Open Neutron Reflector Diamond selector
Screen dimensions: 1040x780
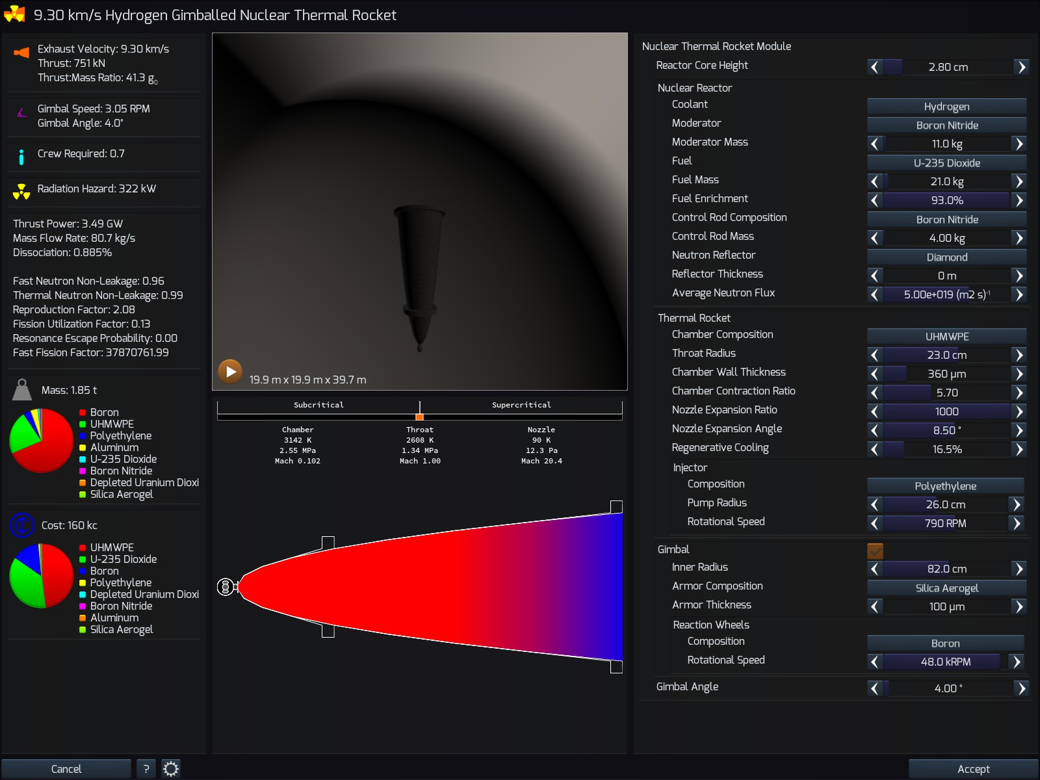pos(946,257)
